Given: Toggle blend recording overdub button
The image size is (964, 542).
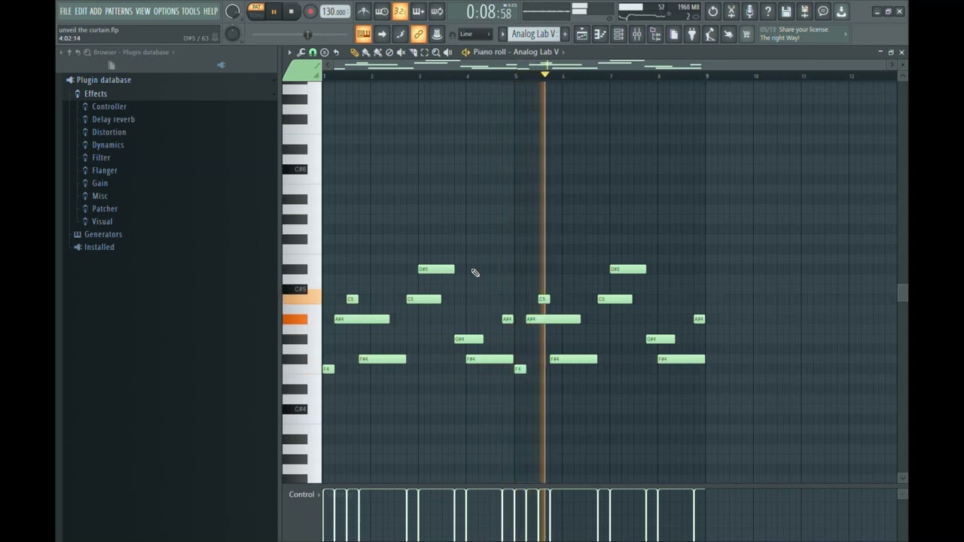Looking at the screenshot, I should [x=418, y=11].
